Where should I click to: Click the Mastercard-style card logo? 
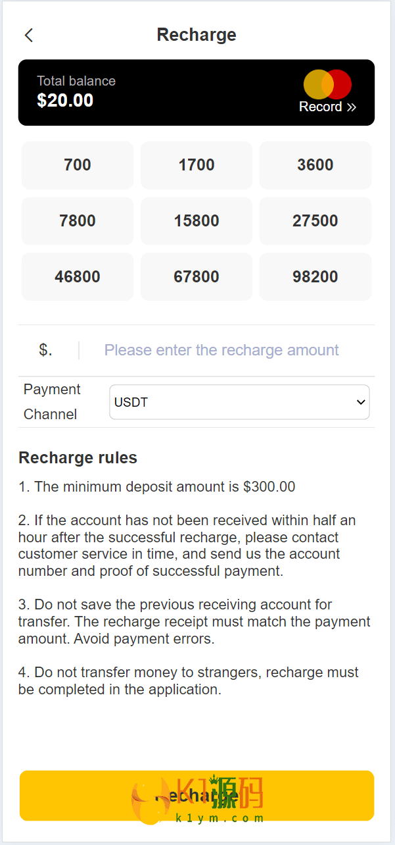point(327,84)
